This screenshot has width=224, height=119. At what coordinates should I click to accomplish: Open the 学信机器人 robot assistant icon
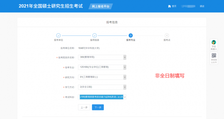pyautogui.click(x=214, y=42)
